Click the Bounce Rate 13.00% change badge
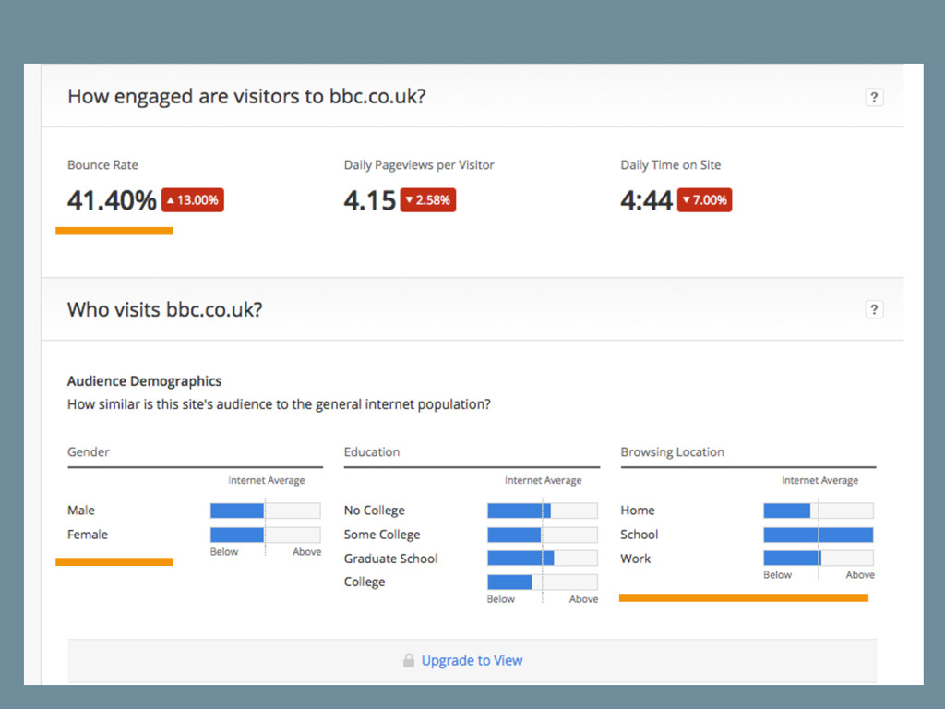The height and width of the screenshot is (709, 945). coord(192,200)
